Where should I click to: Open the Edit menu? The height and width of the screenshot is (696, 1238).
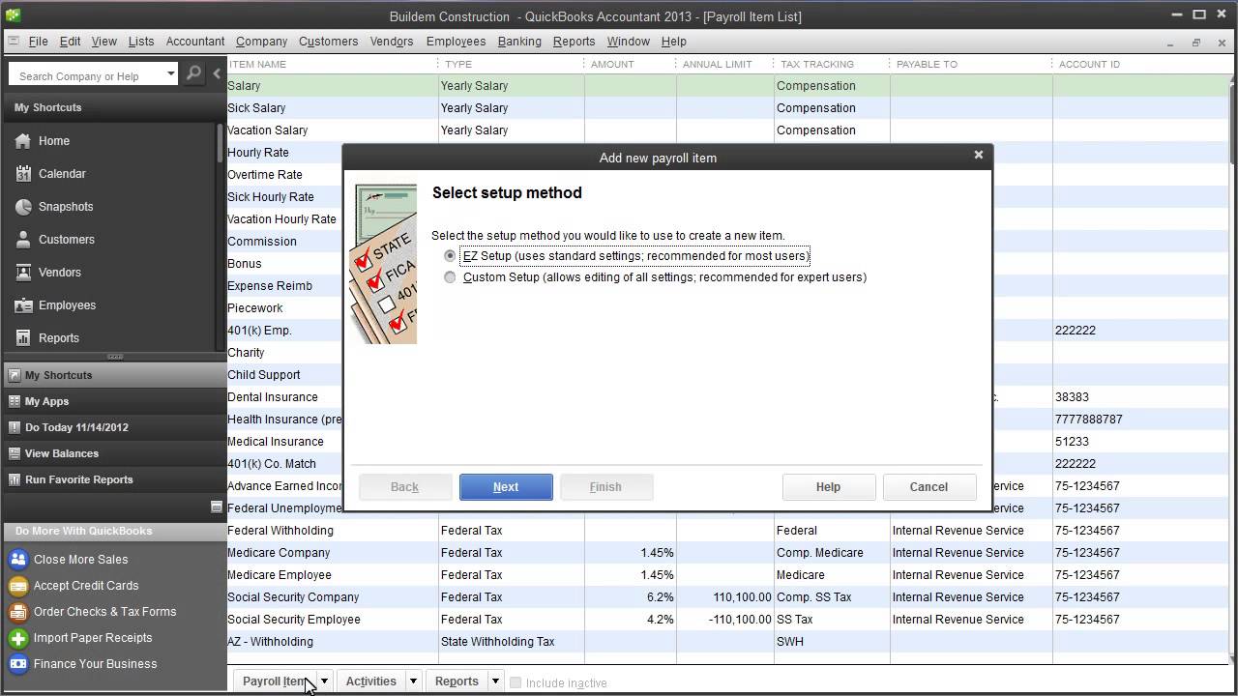[70, 42]
